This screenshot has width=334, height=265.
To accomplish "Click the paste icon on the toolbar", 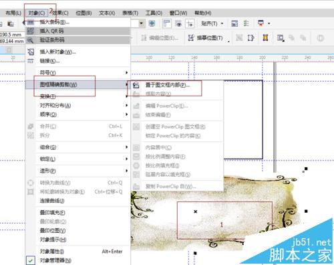I will point(10,23).
